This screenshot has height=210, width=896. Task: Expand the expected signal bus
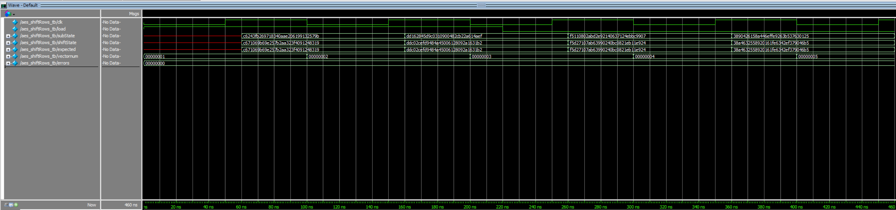coord(8,50)
